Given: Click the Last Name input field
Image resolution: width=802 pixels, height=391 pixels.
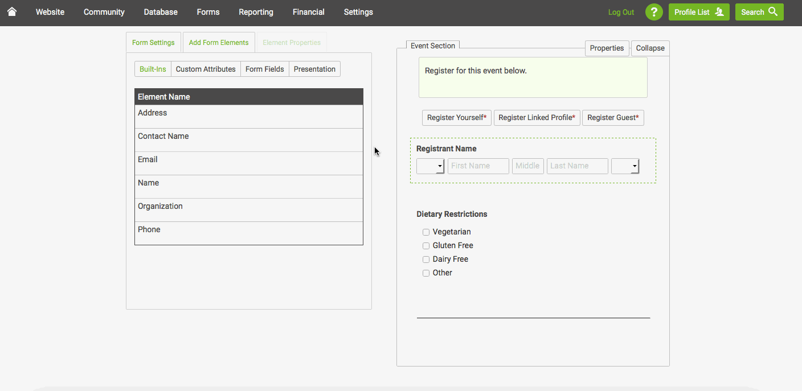Looking at the screenshot, I should pyautogui.click(x=578, y=166).
